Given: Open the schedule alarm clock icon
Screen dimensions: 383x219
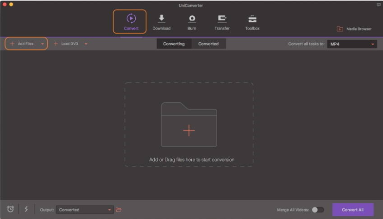Looking at the screenshot, I should coord(10,209).
